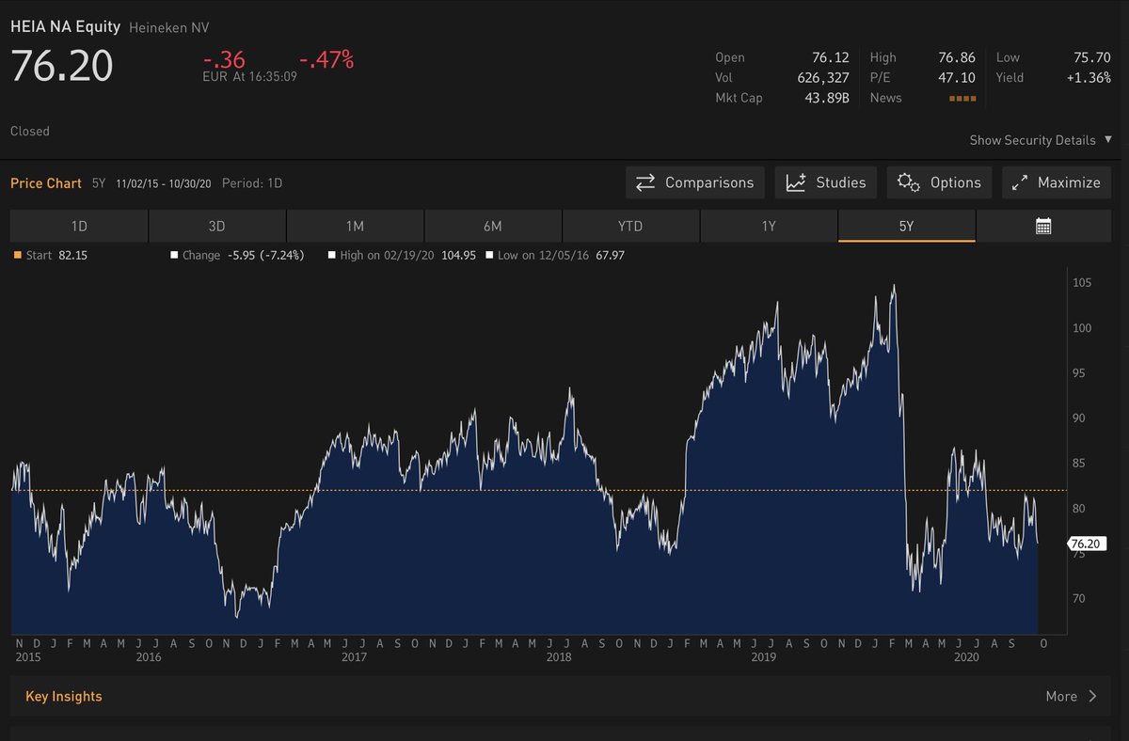Switch to the 1M range tab
Image resolution: width=1129 pixels, height=741 pixels.
(355, 226)
